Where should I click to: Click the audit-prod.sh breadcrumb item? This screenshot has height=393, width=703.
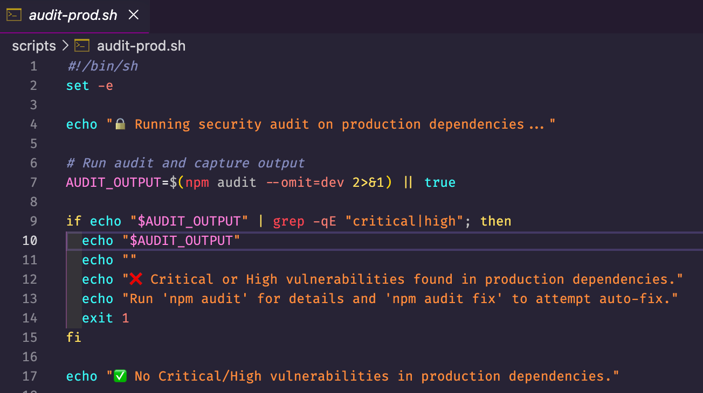point(141,46)
